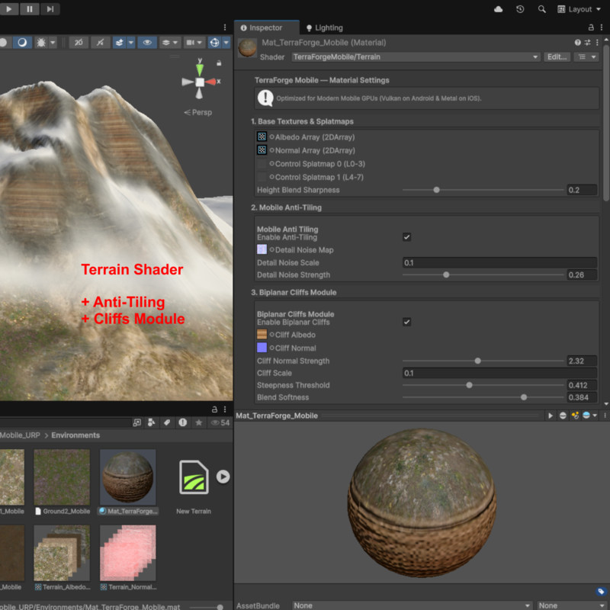Select the Control Splatmap 0 texture slot

tap(262, 164)
